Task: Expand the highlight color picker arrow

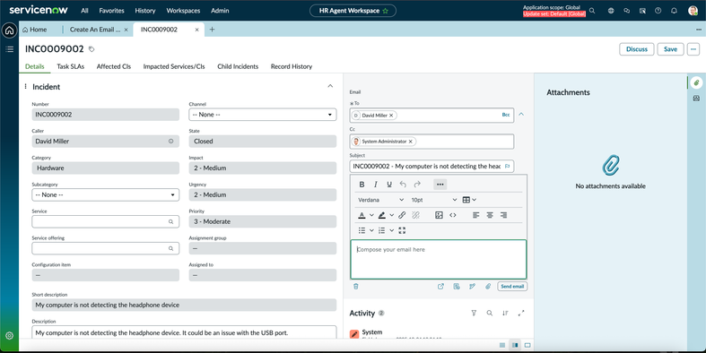Action: 392,215
